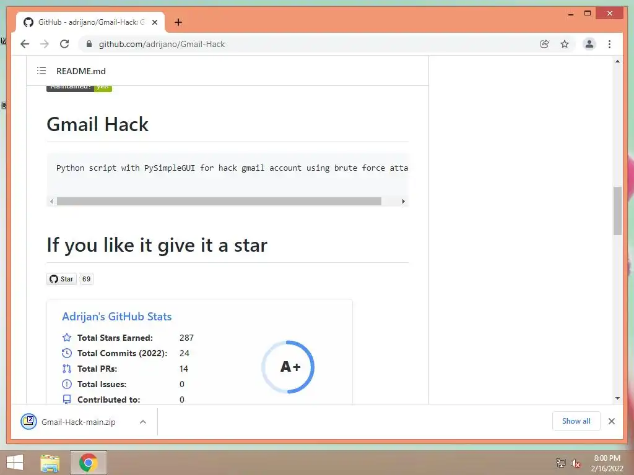Click the Total Stars Earned star icon

coord(67,338)
